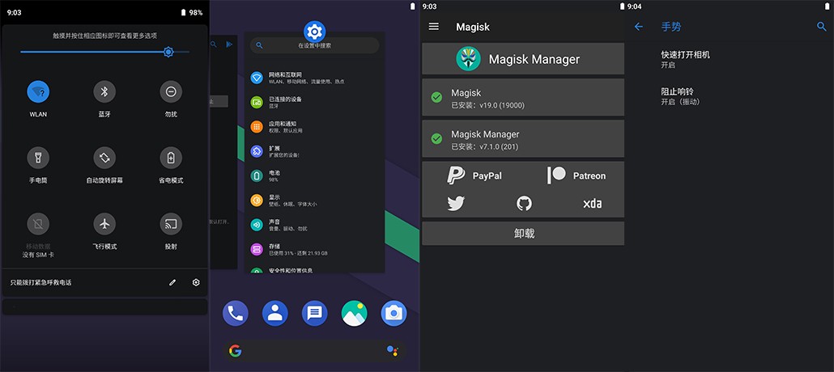Open the quick camera launch (快速打开相机) setting
Viewport: 834px width, 372px height.
pos(730,59)
